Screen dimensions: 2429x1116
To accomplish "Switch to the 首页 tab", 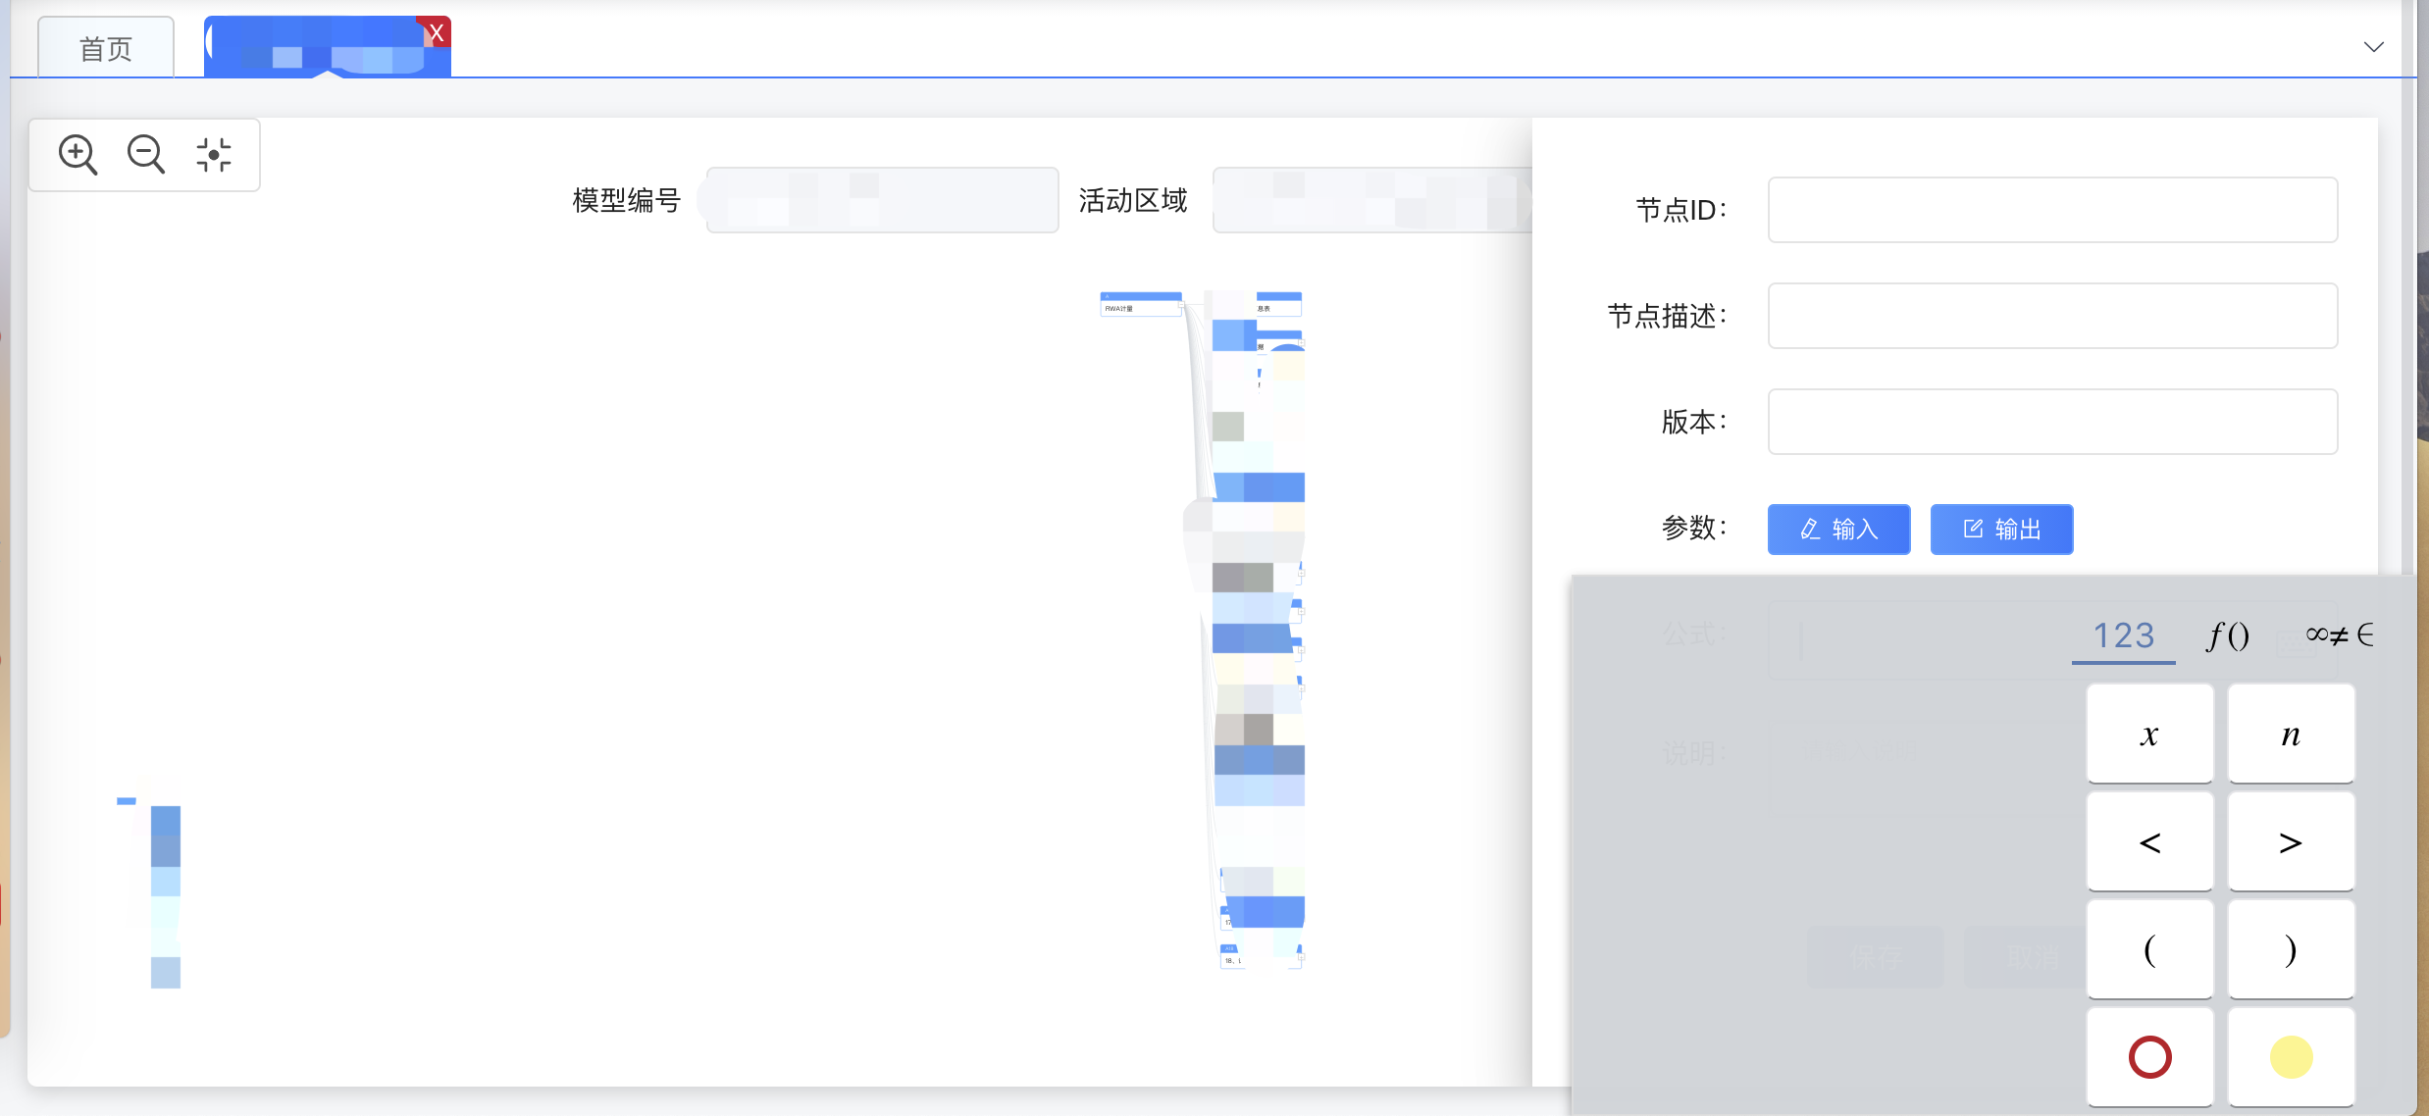I will pyautogui.click(x=106, y=48).
